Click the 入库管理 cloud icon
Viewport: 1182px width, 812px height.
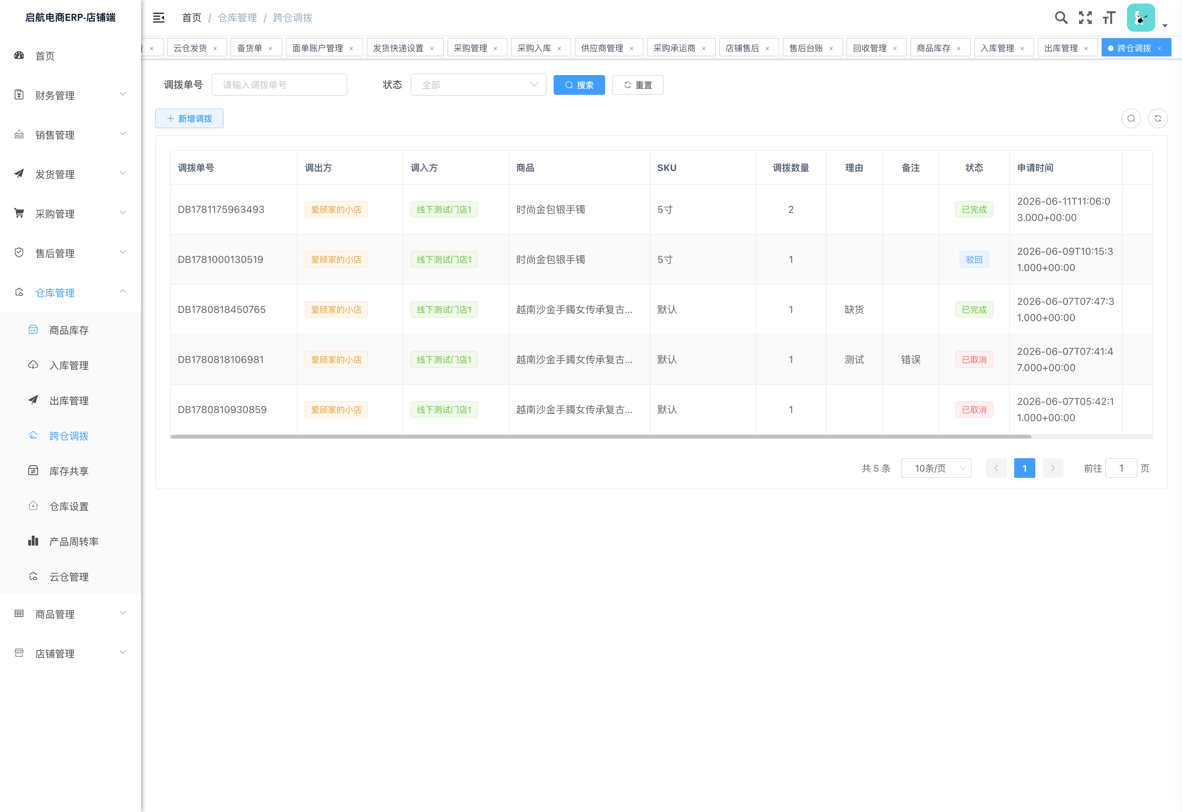pyautogui.click(x=33, y=365)
